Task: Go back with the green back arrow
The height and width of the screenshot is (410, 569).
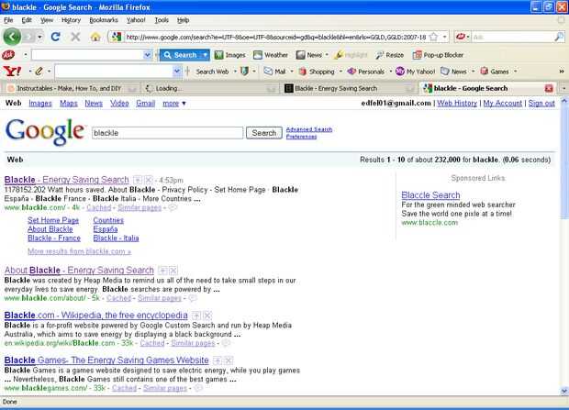Action: pyautogui.click(x=12, y=37)
